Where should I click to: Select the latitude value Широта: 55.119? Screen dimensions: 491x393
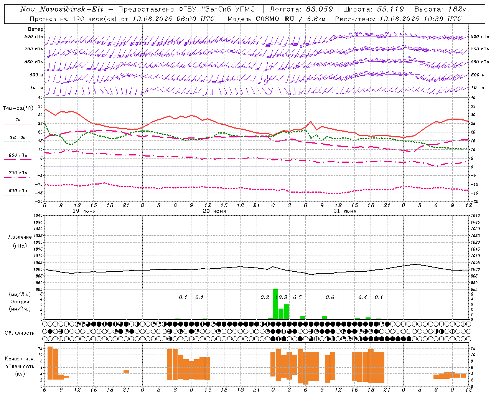click(x=373, y=9)
